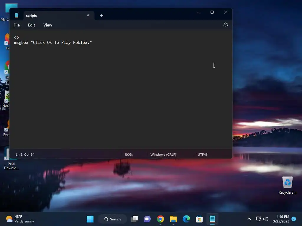The width and height of the screenshot is (302, 226).
Task: Open volume control tray icon
Action: point(266,219)
